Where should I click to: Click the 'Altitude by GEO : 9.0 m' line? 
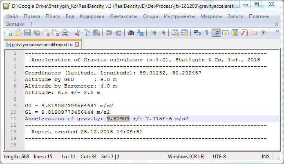click(71, 80)
